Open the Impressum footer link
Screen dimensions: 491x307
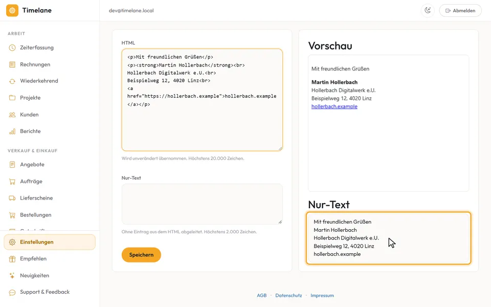click(322, 295)
